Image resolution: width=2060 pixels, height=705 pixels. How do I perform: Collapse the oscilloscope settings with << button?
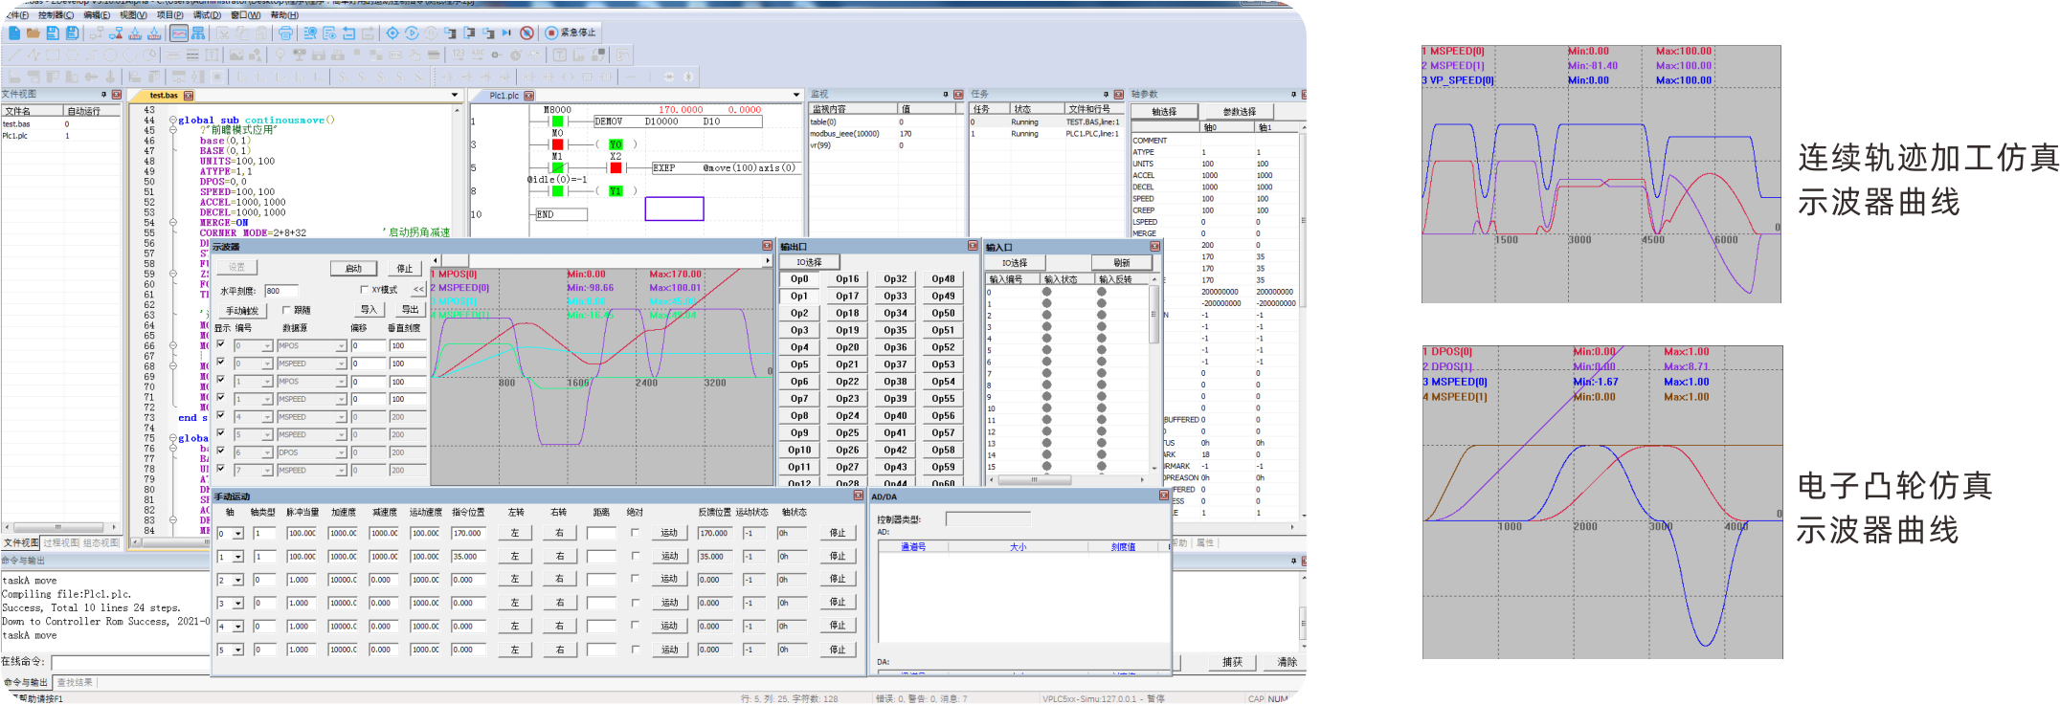click(418, 289)
